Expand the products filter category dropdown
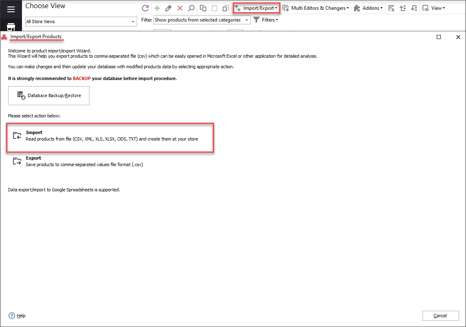466x327 pixels. 246,20
